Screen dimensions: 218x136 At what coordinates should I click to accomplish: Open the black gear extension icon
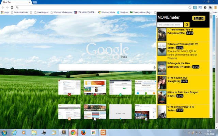205,7
